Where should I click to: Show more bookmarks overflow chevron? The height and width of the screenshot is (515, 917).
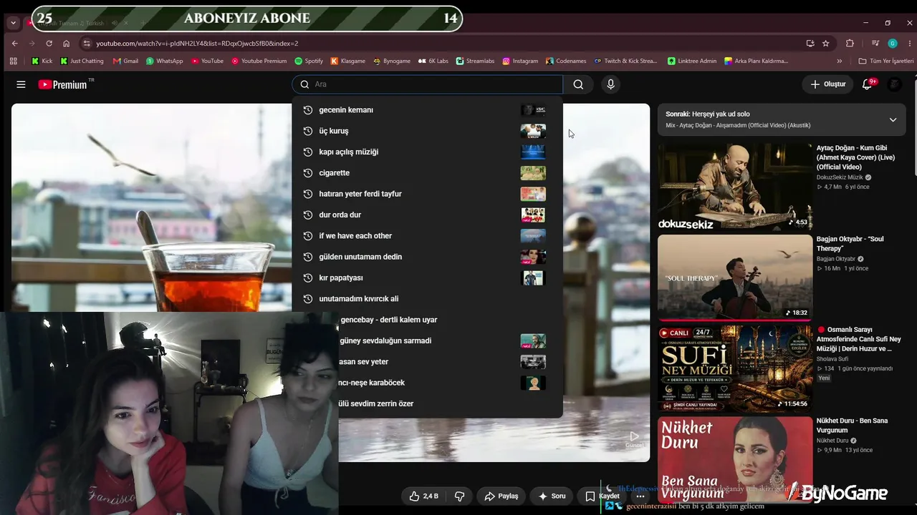[840, 61]
